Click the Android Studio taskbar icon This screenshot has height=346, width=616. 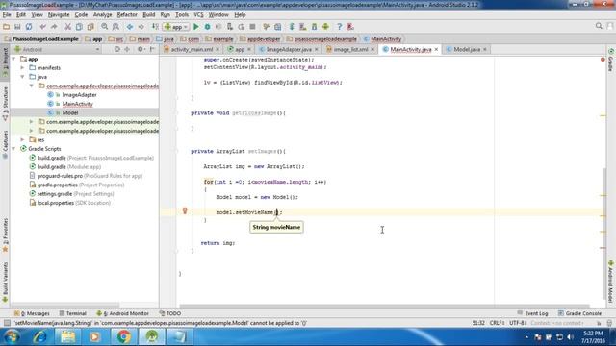coord(152,336)
